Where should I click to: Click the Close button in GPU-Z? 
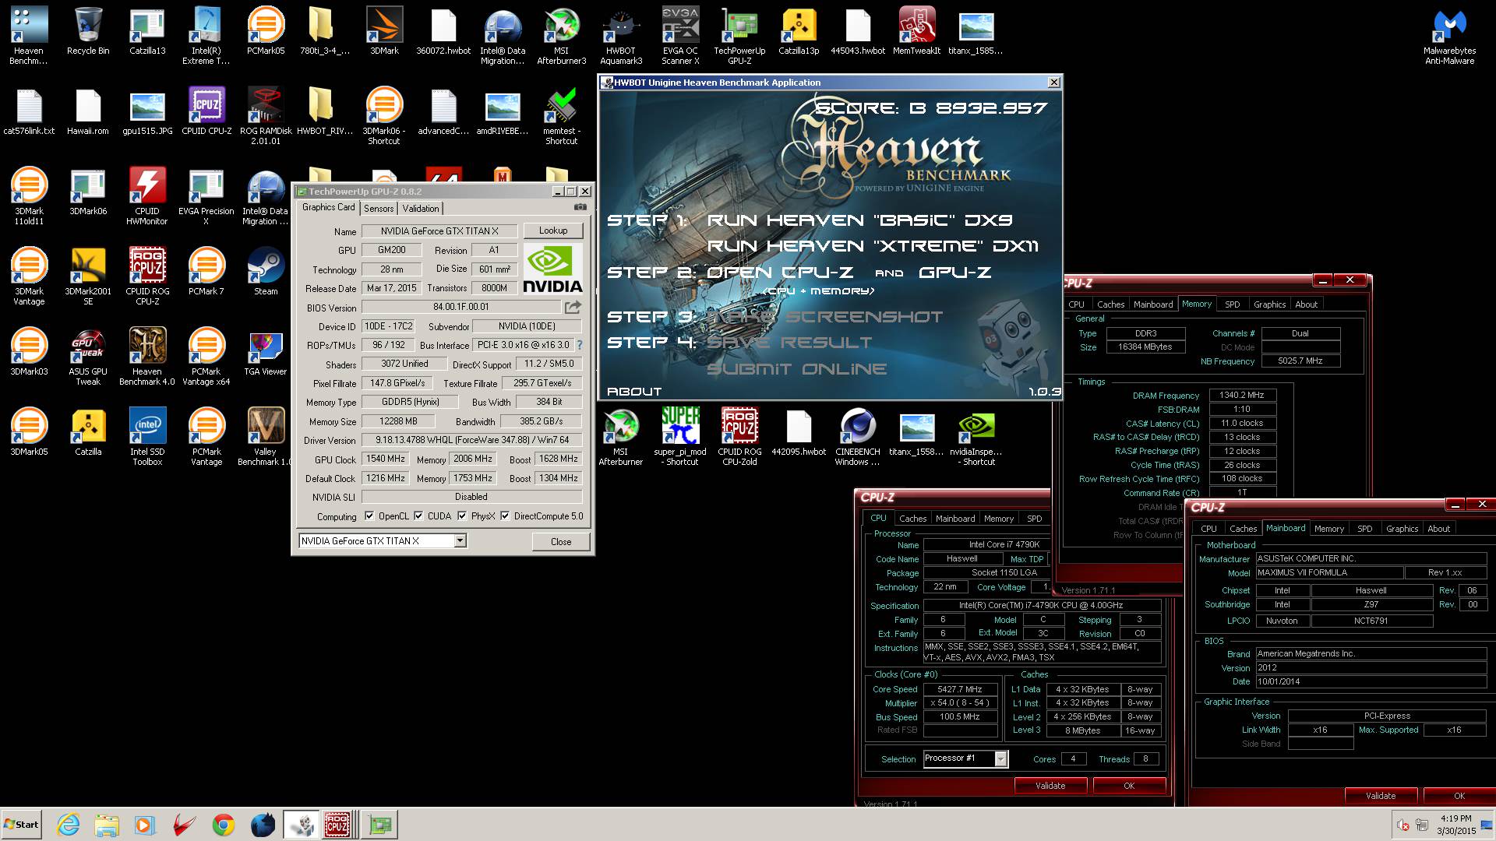point(561,542)
